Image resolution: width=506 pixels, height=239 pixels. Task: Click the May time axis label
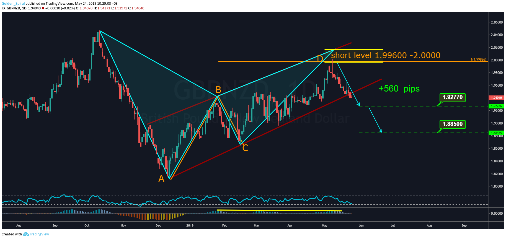[325, 225]
